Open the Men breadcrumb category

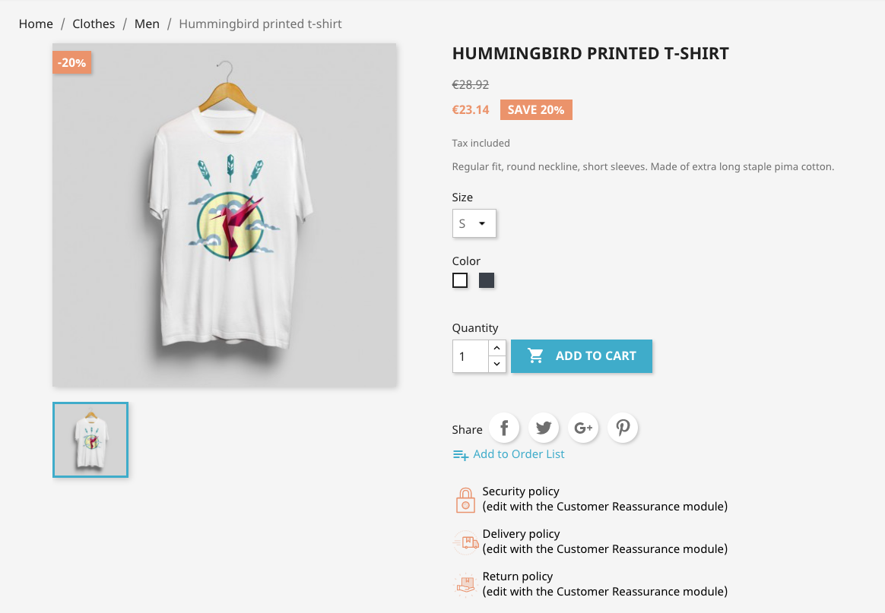pyautogui.click(x=147, y=24)
